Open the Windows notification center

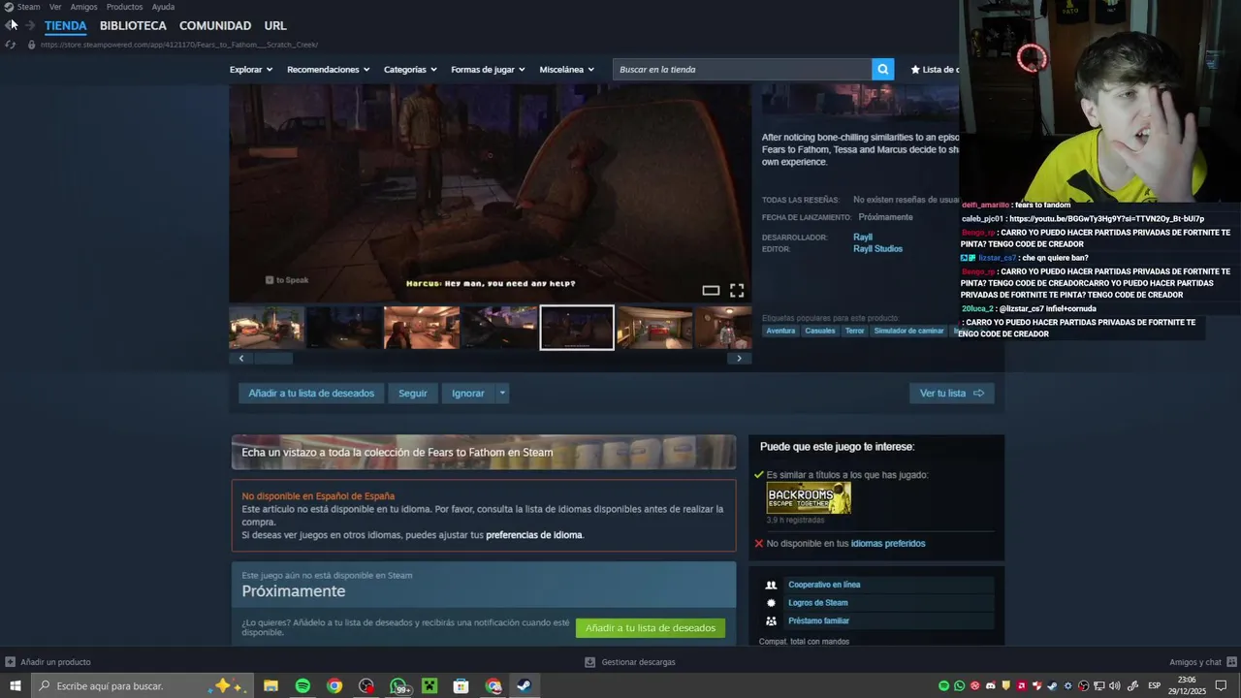(x=1222, y=686)
